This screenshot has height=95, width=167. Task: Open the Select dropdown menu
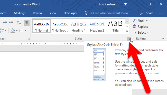pos(141,33)
